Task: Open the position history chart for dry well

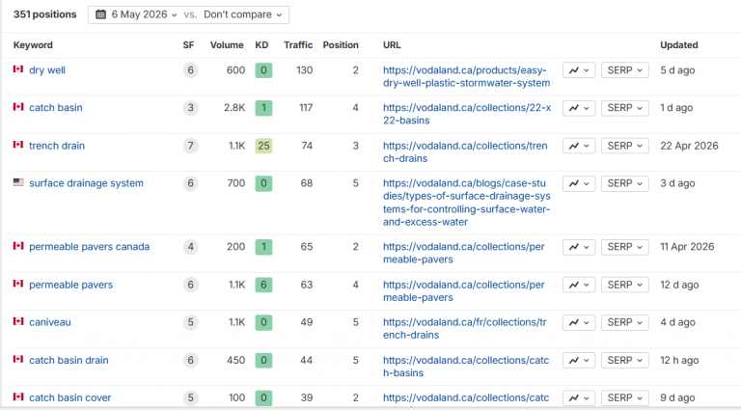Action: click(x=579, y=70)
